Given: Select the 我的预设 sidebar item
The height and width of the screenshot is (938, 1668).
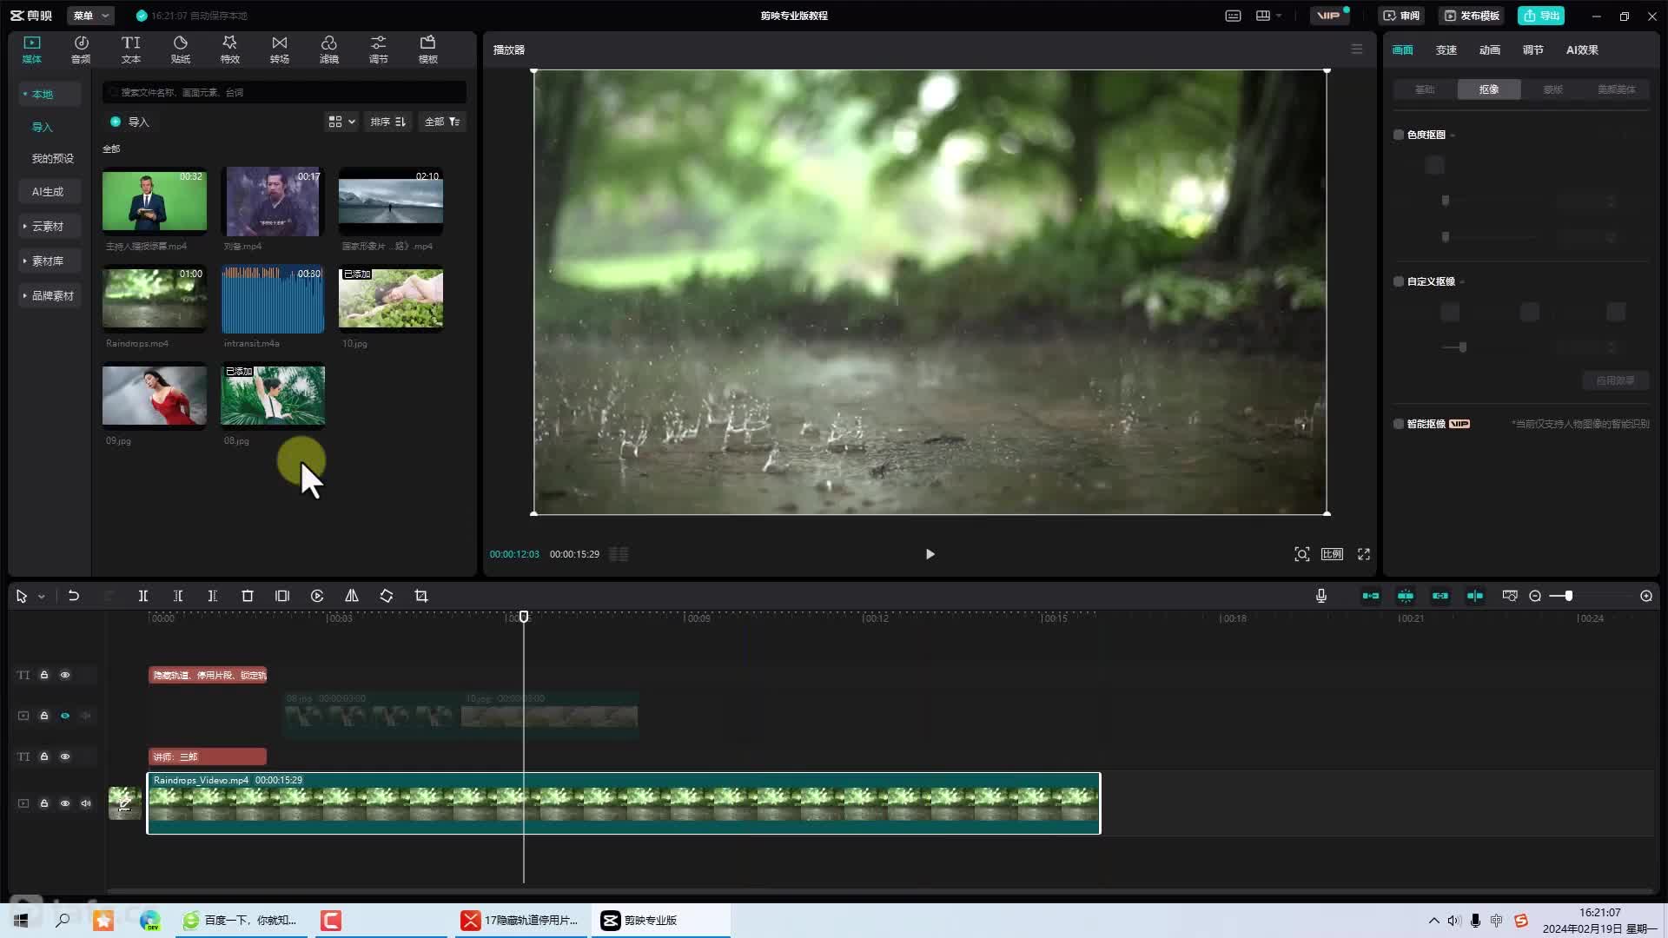Looking at the screenshot, I should (x=53, y=158).
